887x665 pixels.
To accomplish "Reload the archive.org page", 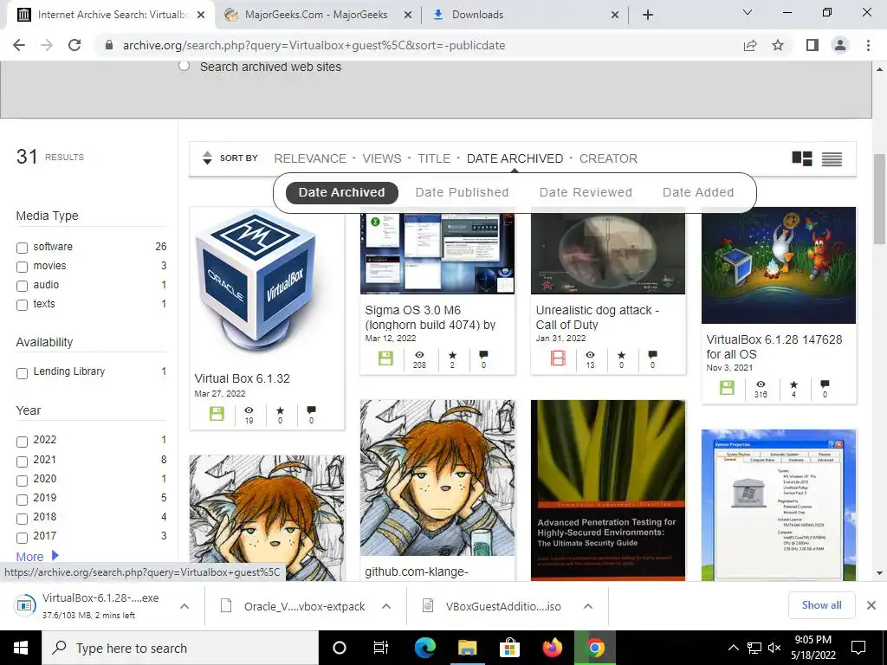I will click(74, 45).
